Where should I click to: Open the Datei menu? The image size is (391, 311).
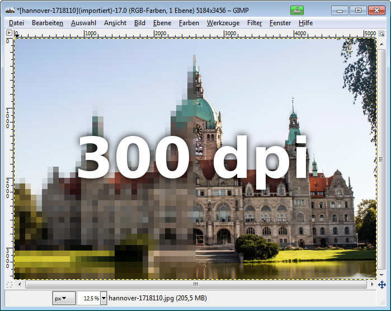pos(17,23)
